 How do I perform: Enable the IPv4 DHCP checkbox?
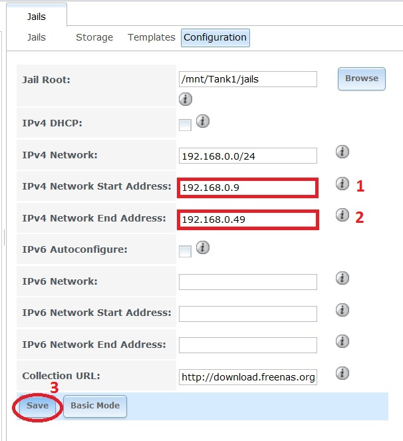tap(185, 125)
